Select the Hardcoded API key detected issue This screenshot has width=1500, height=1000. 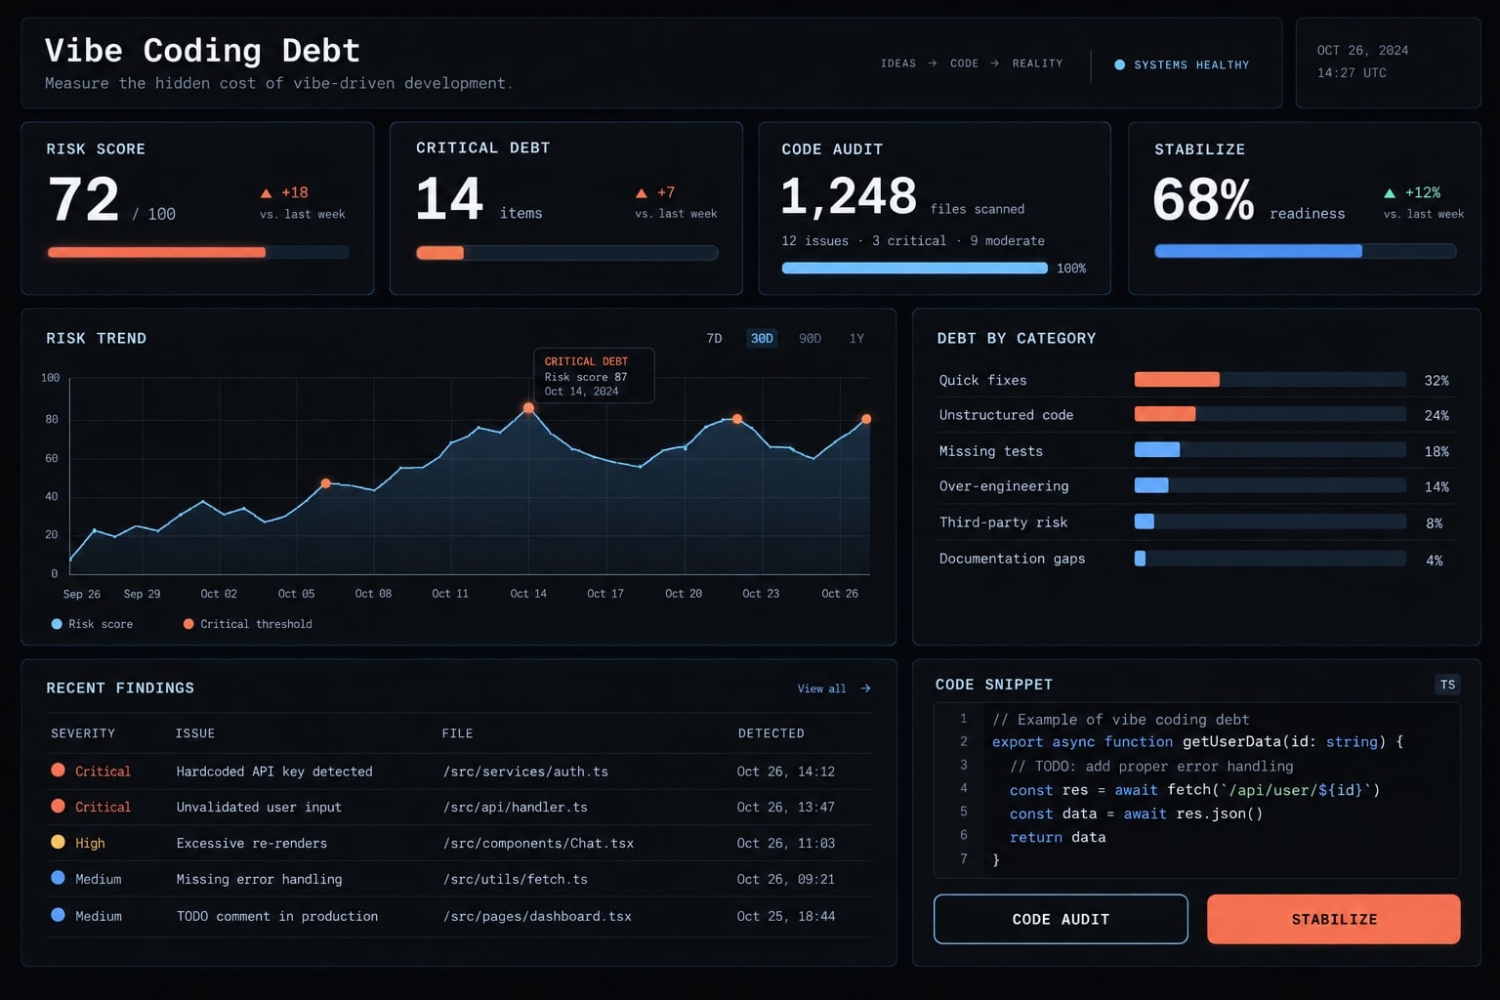pyautogui.click(x=274, y=771)
